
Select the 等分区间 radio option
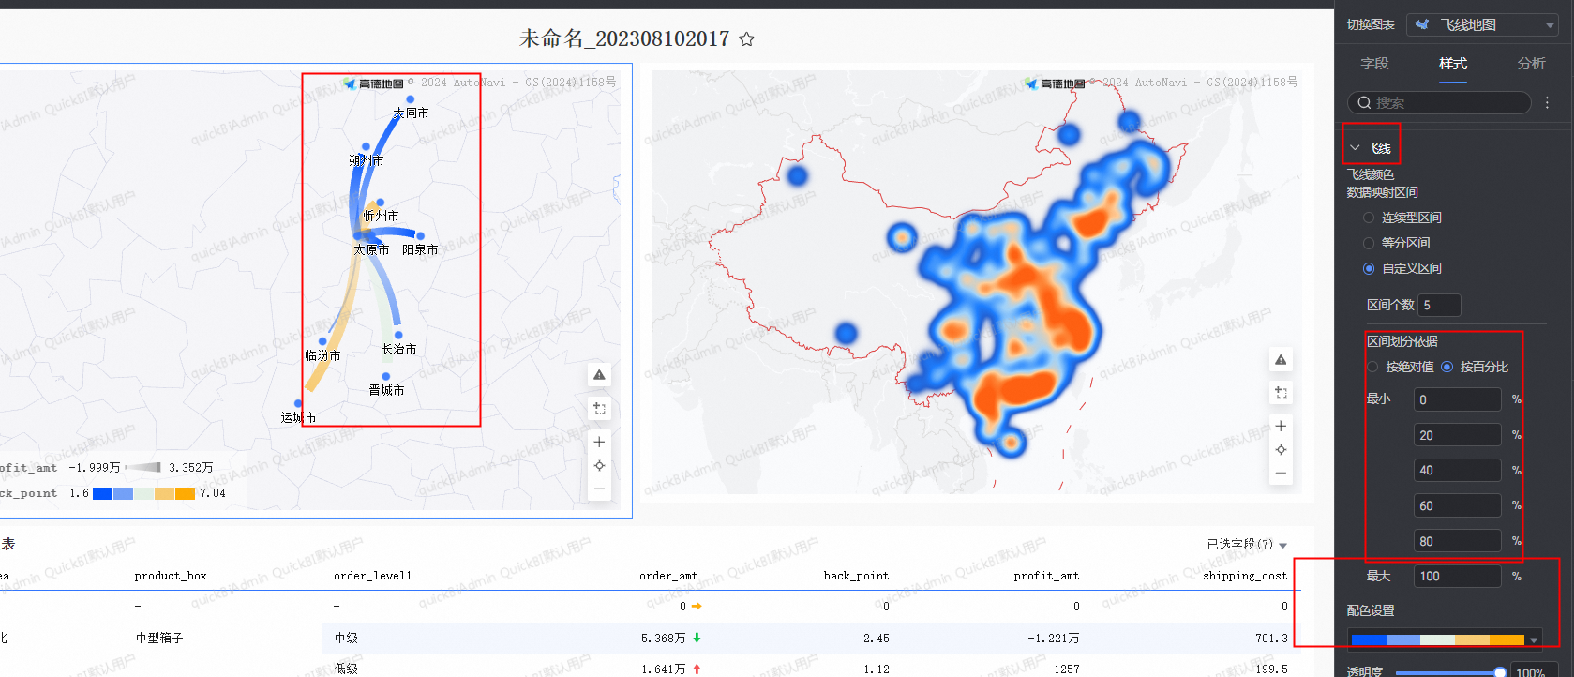point(1369,243)
